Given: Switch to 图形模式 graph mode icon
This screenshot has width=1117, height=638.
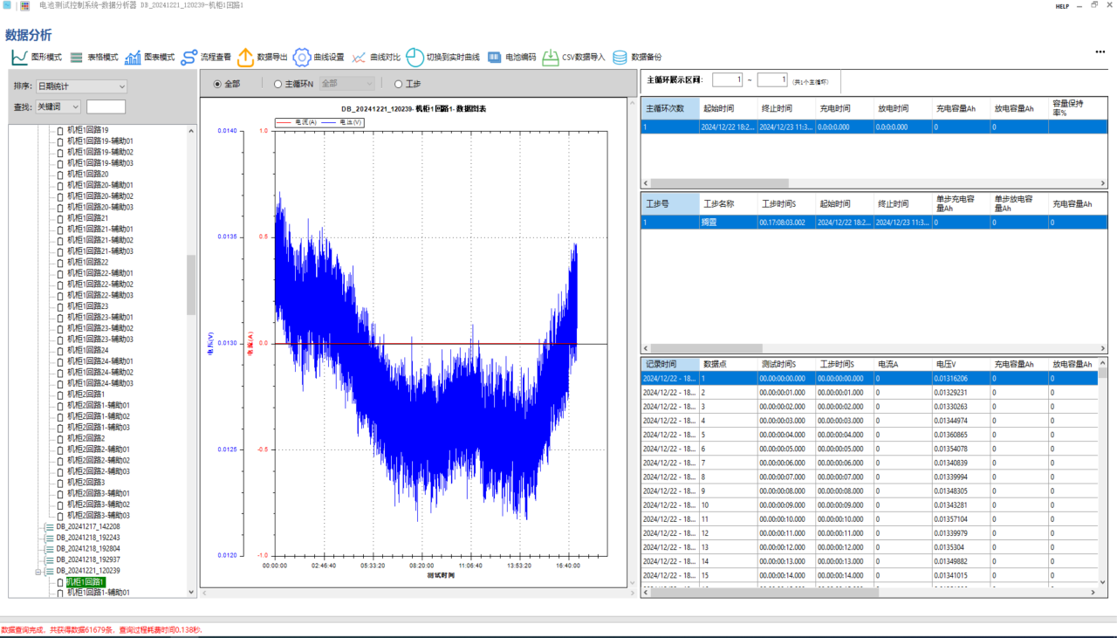Looking at the screenshot, I should click(19, 58).
